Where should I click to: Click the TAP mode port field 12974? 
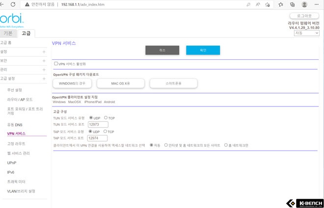(x=98, y=138)
